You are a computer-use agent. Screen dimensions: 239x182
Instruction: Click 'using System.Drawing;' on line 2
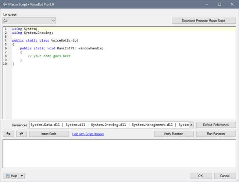point(32,33)
